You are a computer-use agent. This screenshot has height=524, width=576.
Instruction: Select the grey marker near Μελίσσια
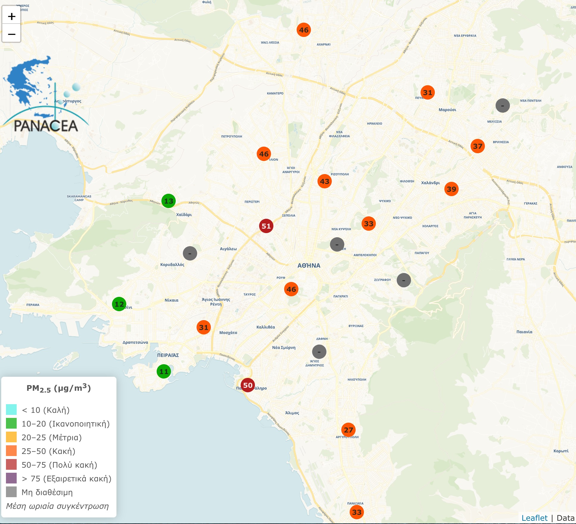[x=502, y=106]
